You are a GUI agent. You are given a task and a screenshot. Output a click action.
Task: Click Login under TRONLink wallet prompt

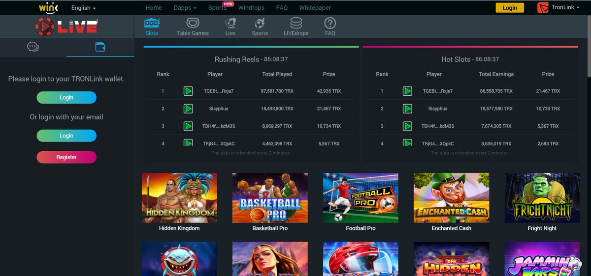pyautogui.click(x=66, y=97)
